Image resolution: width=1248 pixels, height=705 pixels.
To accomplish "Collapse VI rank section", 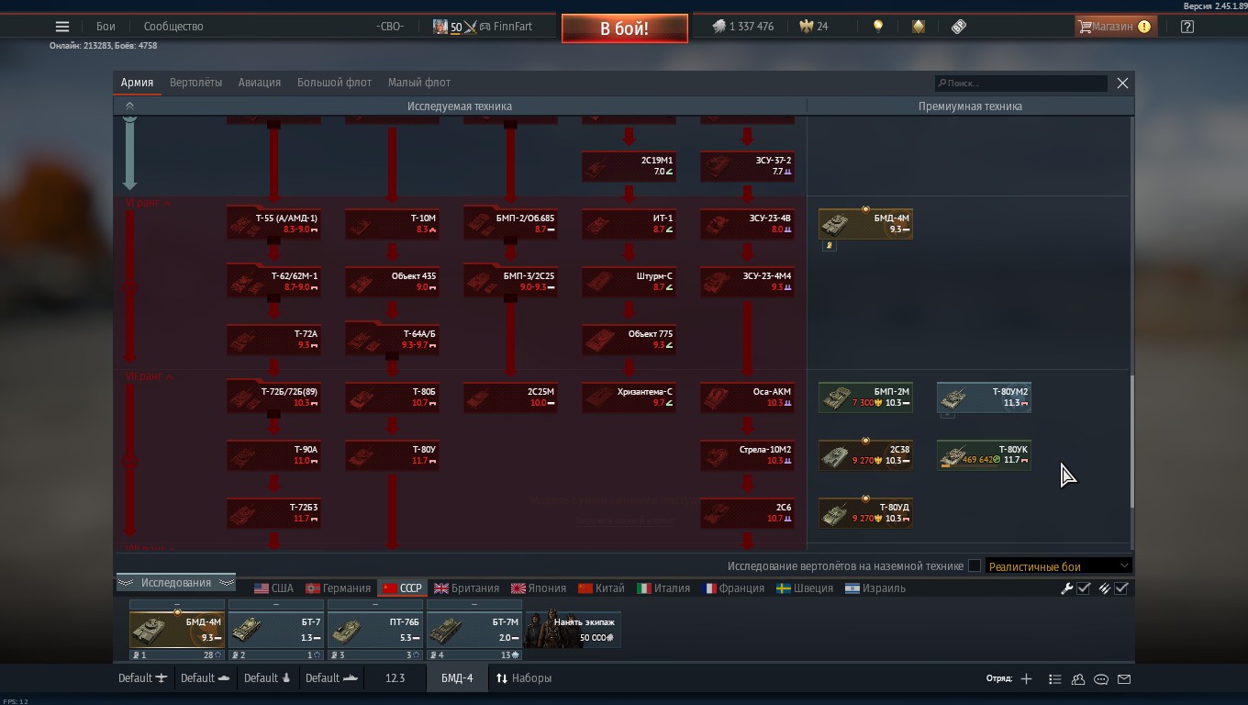I will (x=149, y=203).
